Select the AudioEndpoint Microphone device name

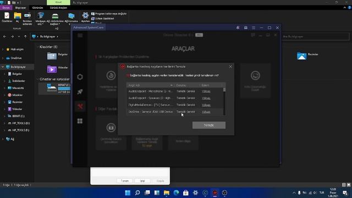[151, 91]
